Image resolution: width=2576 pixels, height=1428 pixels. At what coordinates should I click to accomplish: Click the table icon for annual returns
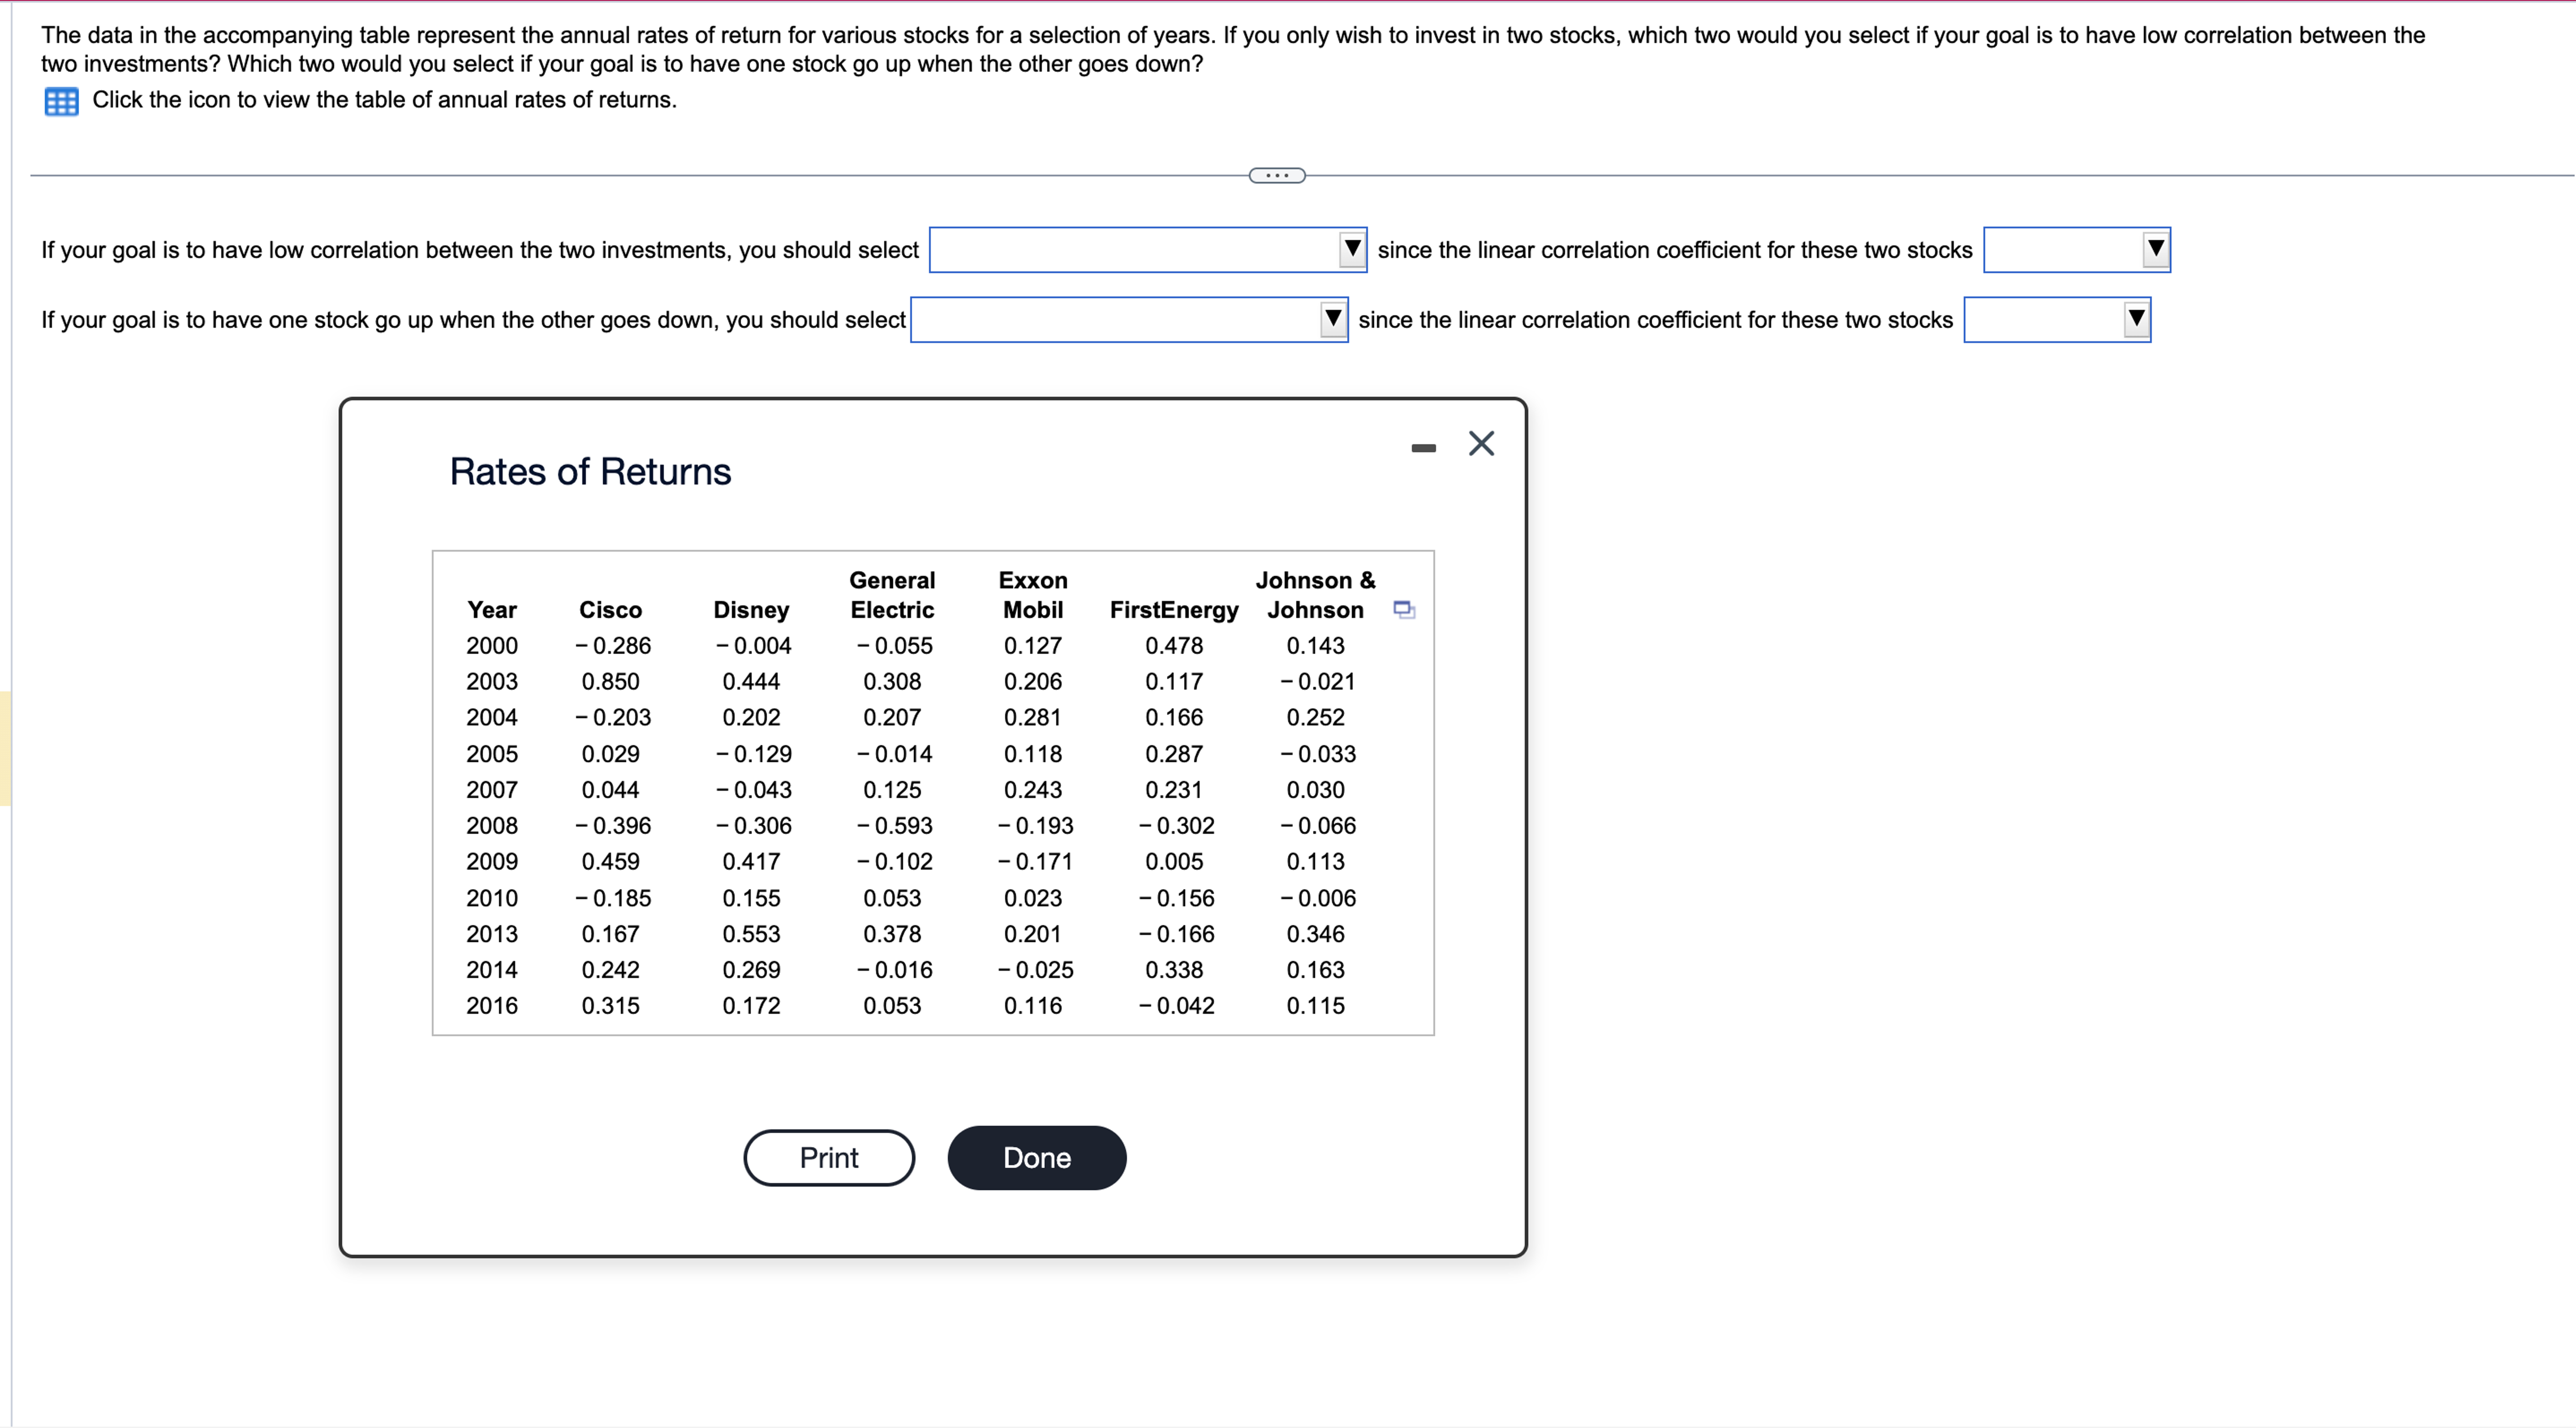coord(61,101)
